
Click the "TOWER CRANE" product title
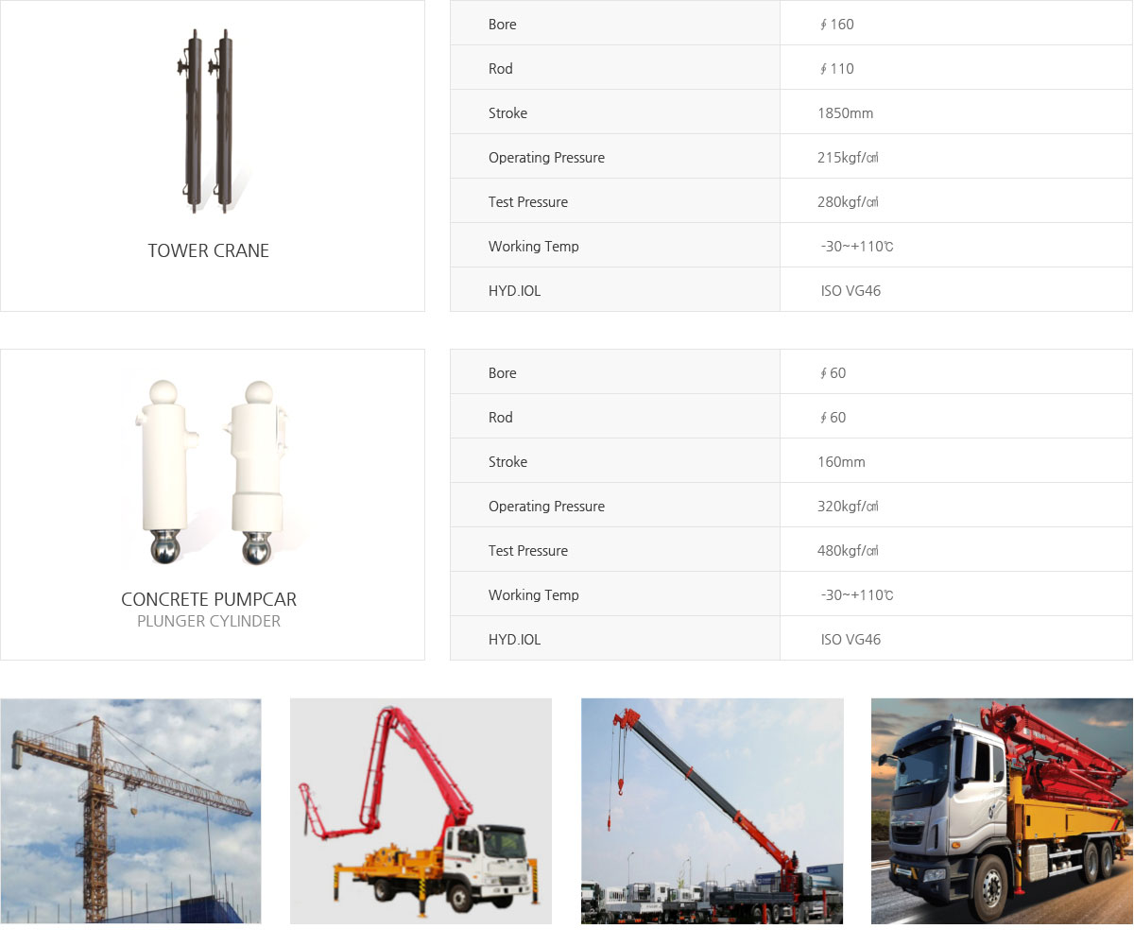(209, 250)
